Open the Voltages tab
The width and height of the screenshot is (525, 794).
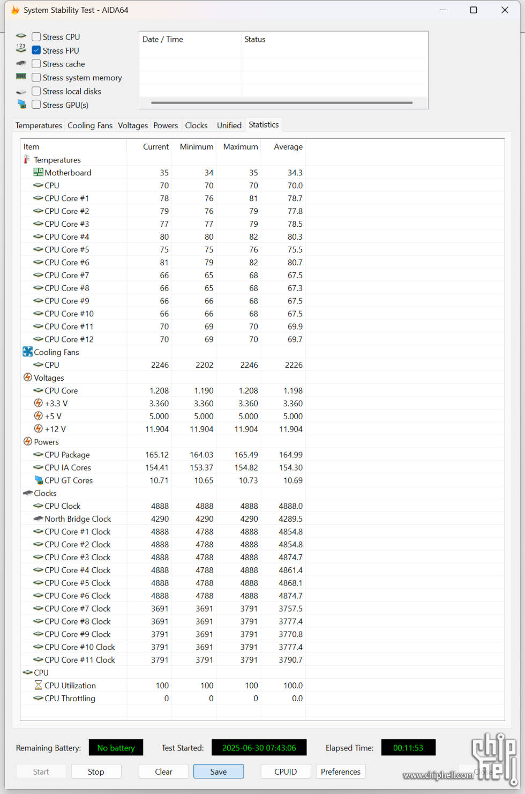[x=133, y=125]
